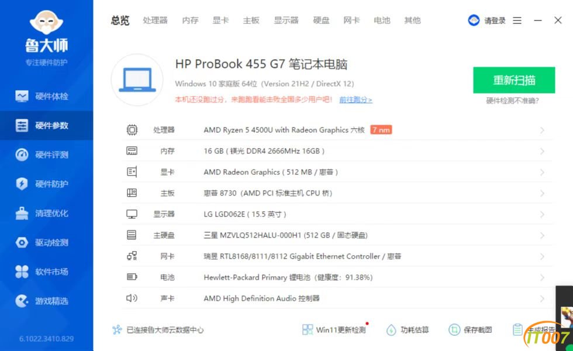Follow the 前往跑分 link
This screenshot has width=573, height=351.
tap(355, 99)
